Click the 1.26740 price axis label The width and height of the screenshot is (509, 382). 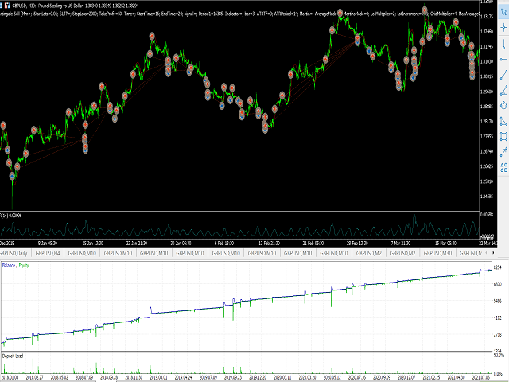coord(487,151)
